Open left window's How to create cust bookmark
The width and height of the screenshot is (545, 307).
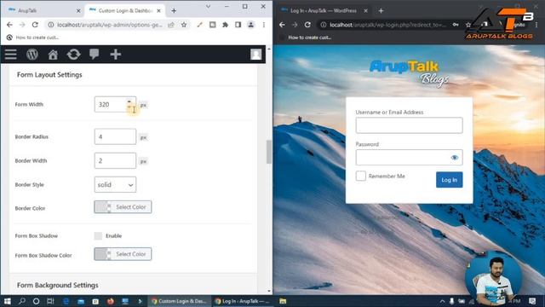(x=33, y=38)
